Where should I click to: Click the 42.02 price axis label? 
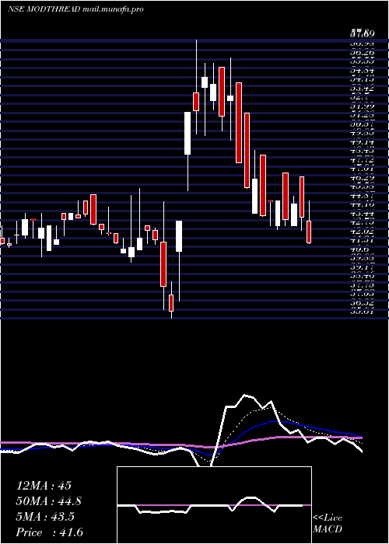click(x=363, y=232)
